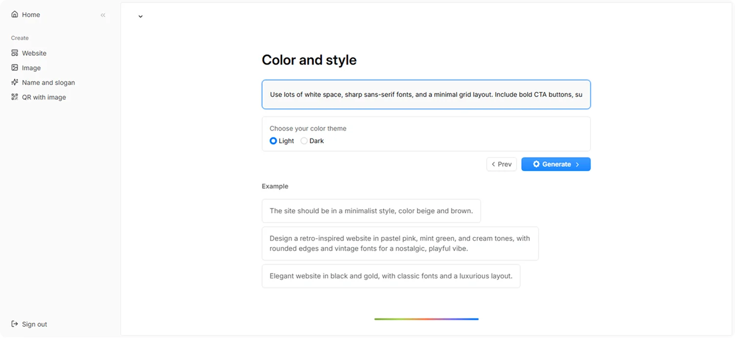Click the Image picture icon
The width and height of the screenshot is (735, 338).
coord(15,68)
